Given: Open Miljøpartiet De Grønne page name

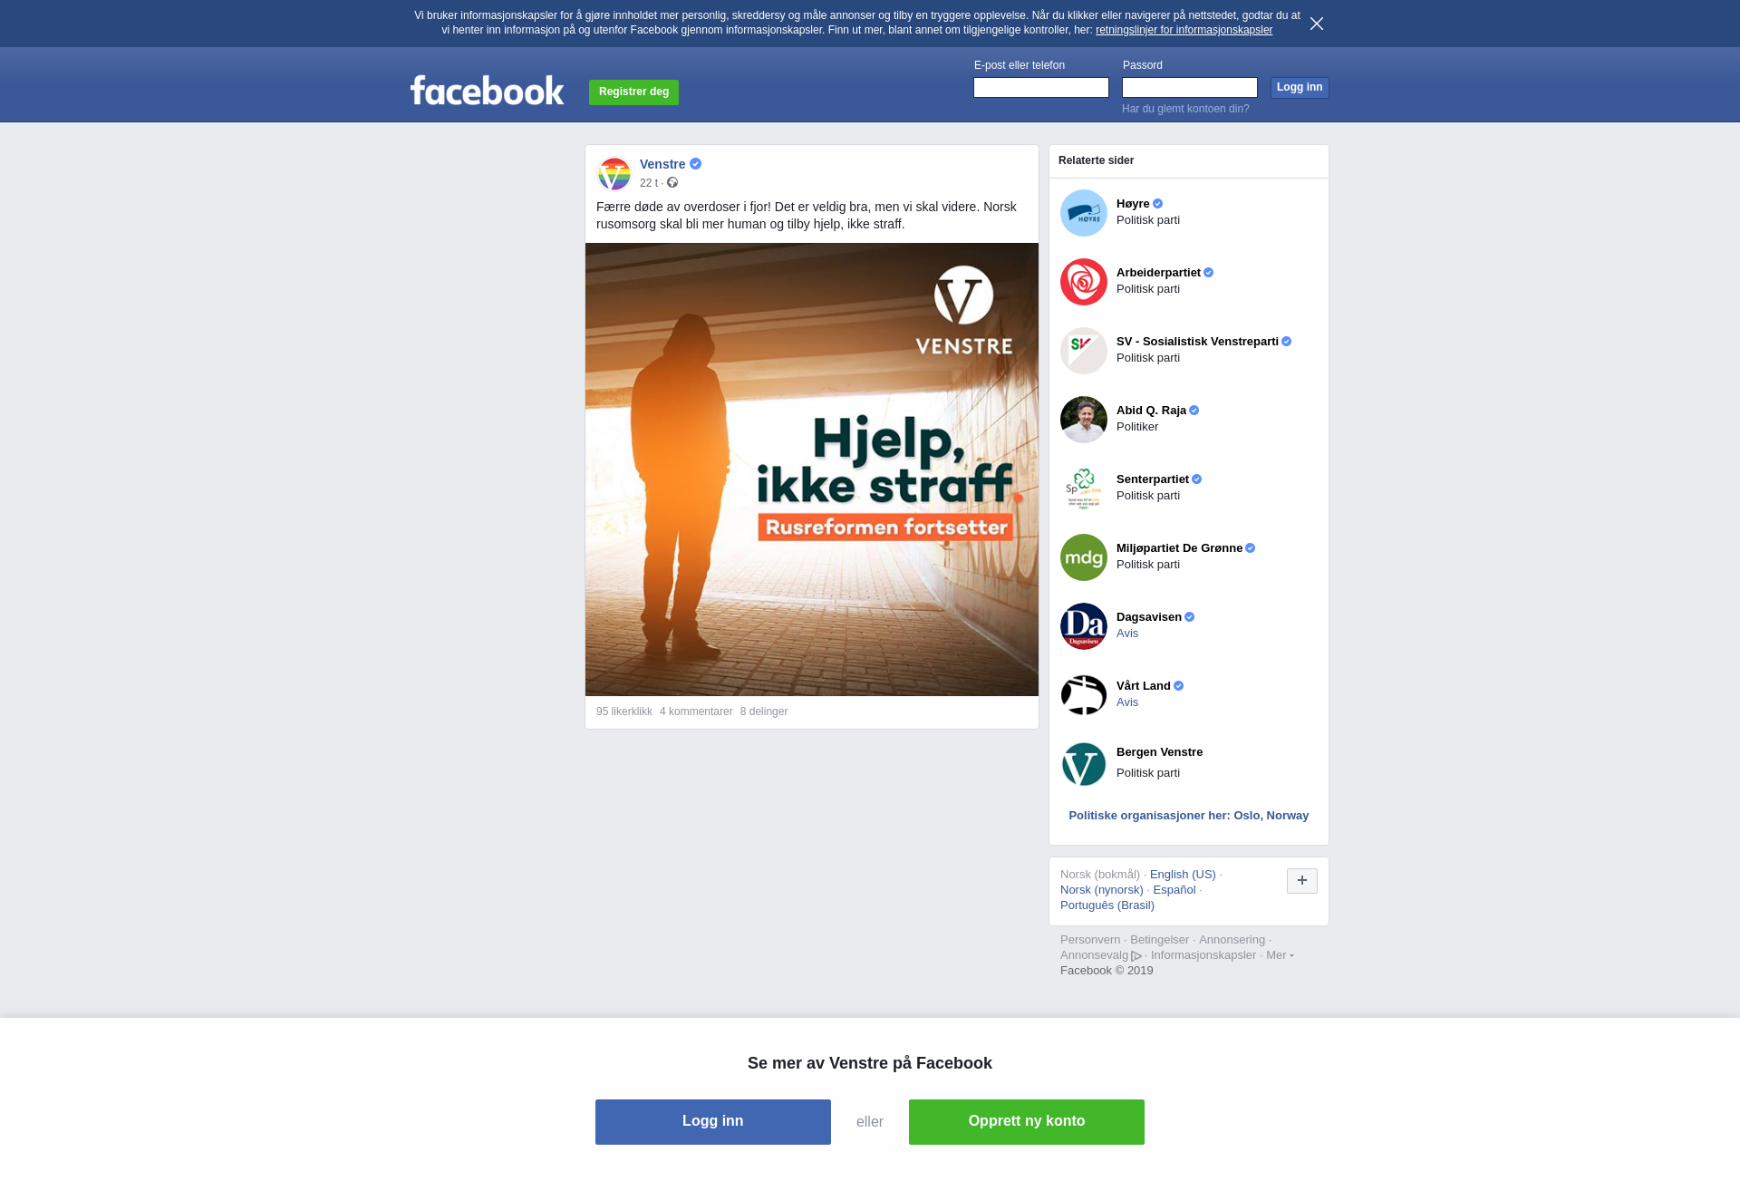Looking at the screenshot, I should click(1179, 548).
